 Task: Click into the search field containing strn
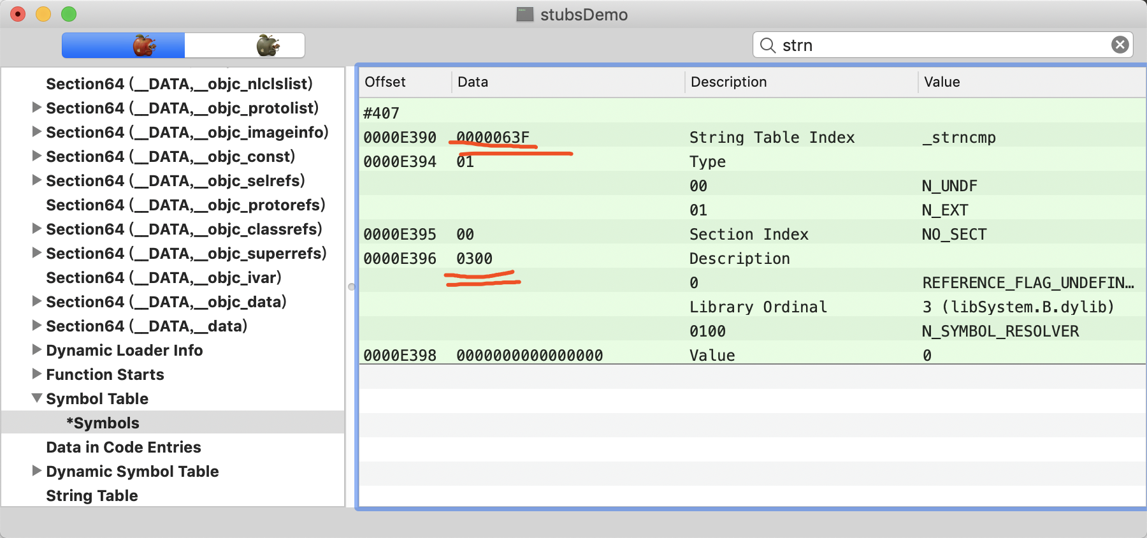[943, 45]
